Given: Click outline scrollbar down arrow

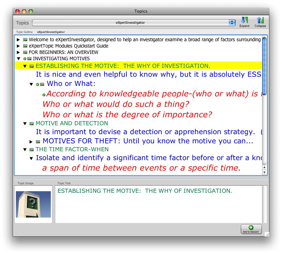Looking at the screenshot, I should click(x=264, y=172).
